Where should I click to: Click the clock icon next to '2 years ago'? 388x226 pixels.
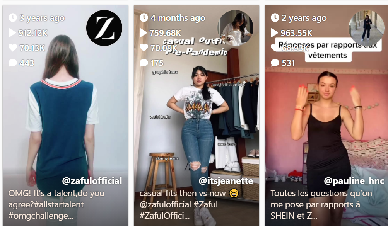tap(275, 18)
